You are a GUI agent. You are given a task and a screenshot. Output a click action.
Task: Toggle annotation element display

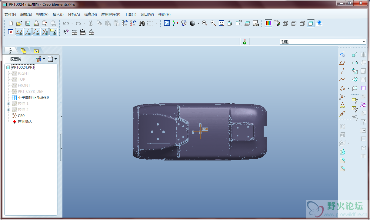(53, 32)
